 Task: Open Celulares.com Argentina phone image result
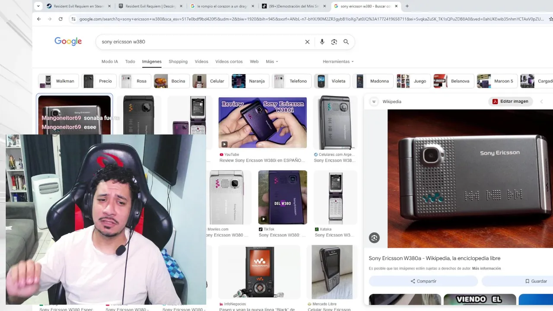coord(335,123)
